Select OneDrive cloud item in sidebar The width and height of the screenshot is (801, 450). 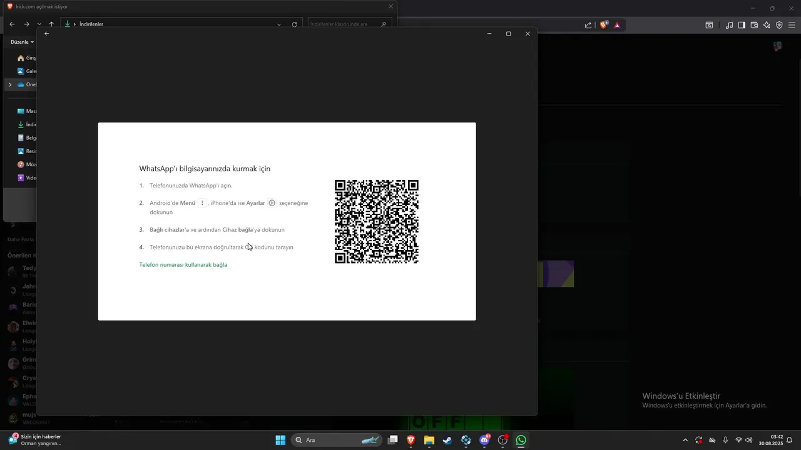click(27, 84)
